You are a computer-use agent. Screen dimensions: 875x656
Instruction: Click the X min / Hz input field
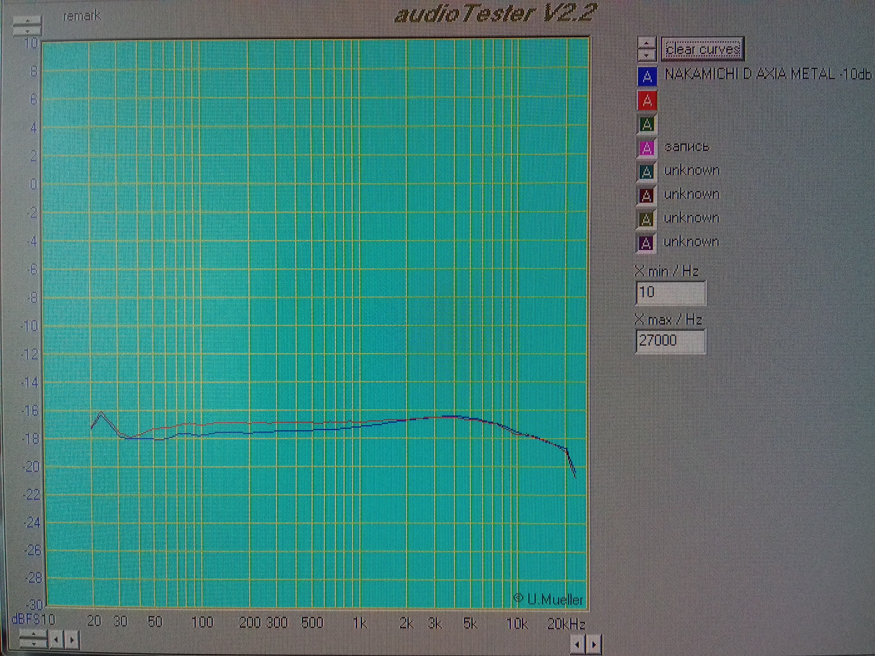670,293
